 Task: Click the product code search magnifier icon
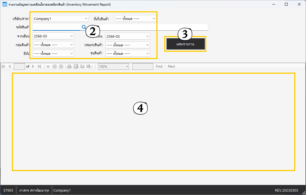[84, 27]
